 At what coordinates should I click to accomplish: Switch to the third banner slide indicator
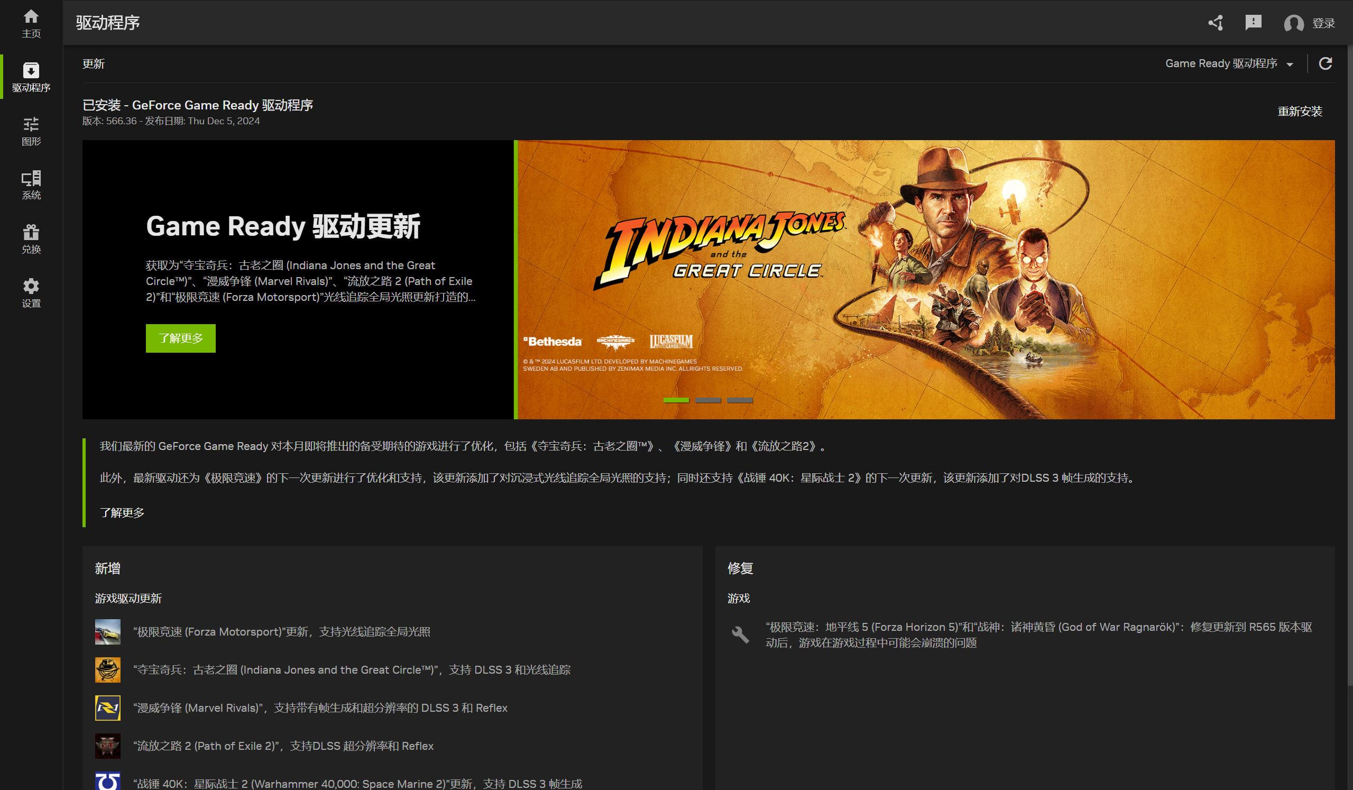[739, 401]
